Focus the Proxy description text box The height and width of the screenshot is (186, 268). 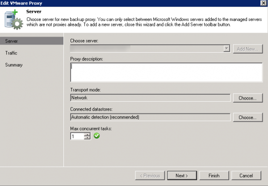coord(166,72)
